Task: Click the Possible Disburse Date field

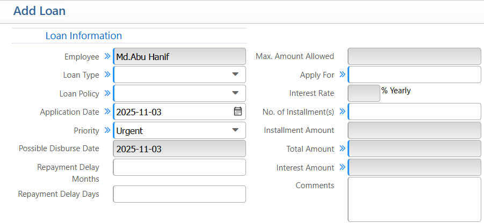Action: (179, 148)
